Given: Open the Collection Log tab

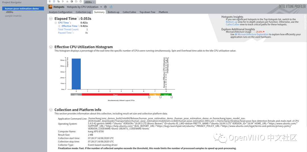Looking at the screenshot, I should pos(83,12).
